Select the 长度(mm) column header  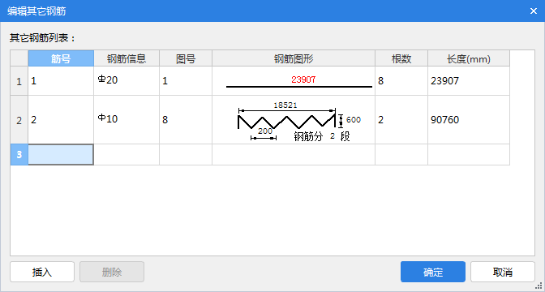(469, 58)
